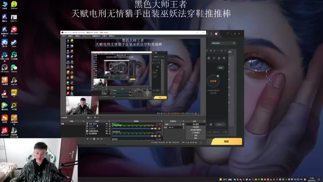Open the WeChat desktop icon

14,68
